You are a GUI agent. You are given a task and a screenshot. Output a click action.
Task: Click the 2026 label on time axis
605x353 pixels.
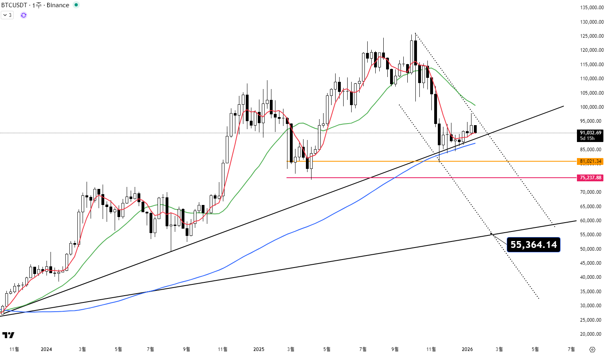click(467, 349)
